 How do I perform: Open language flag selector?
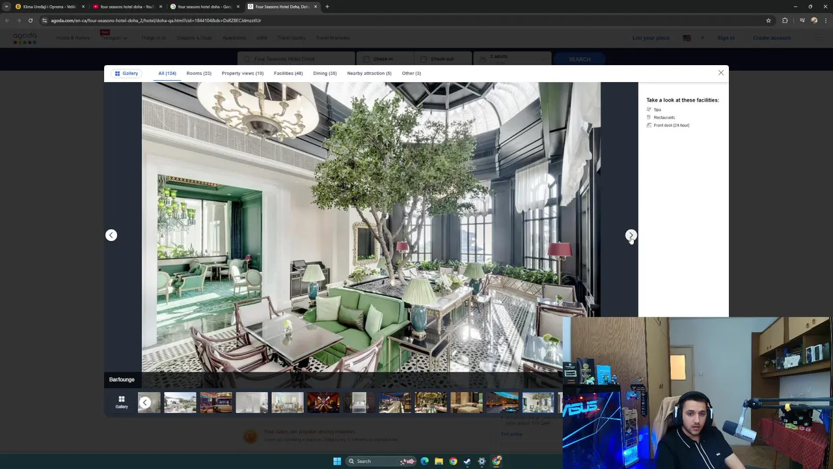coord(687,38)
